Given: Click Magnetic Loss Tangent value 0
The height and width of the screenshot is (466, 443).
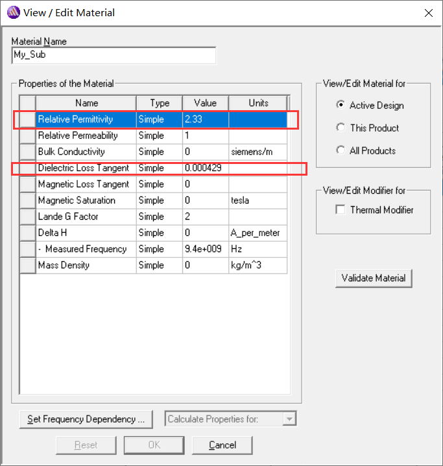Looking at the screenshot, I should click(x=206, y=184).
